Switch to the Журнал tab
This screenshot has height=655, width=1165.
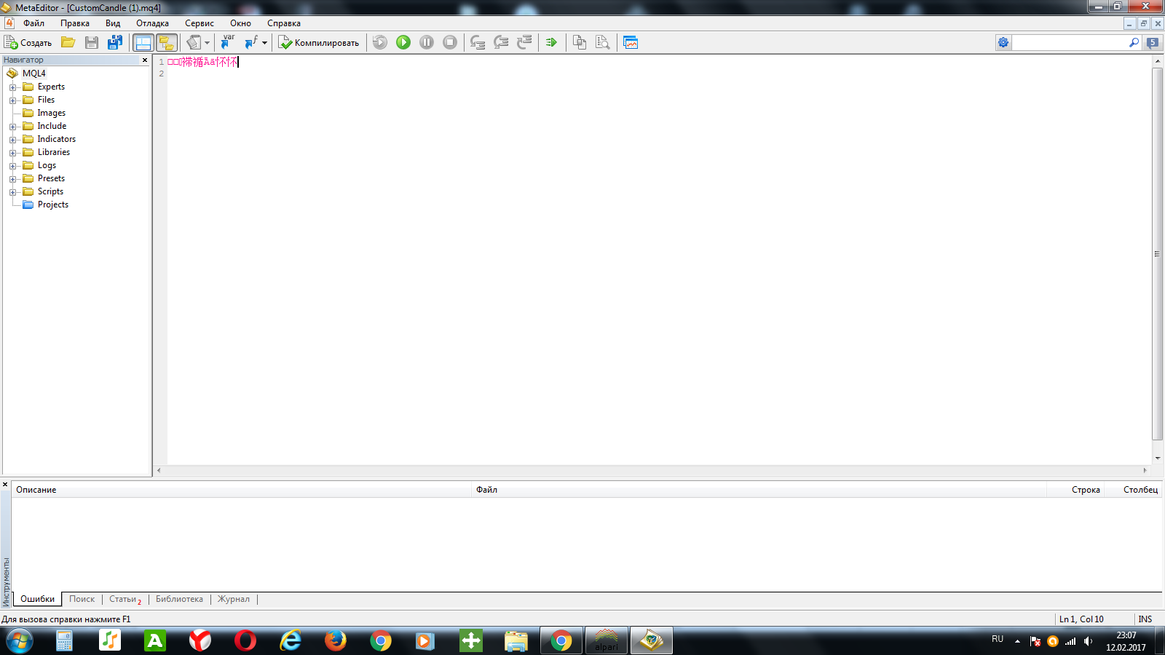233,599
